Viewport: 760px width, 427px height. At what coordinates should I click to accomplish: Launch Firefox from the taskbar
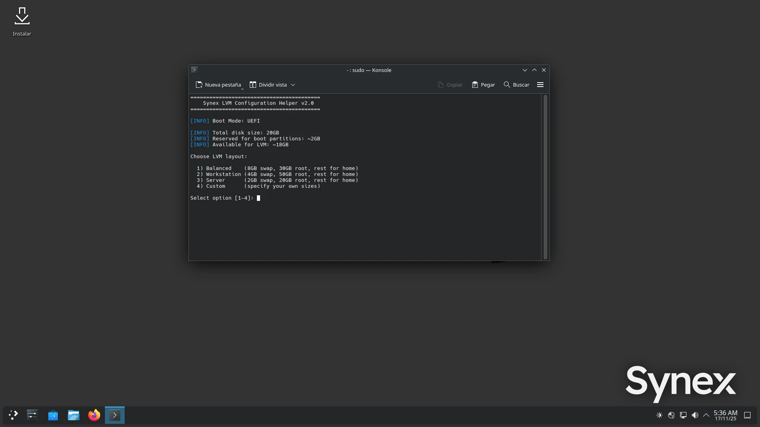(94, 415)
